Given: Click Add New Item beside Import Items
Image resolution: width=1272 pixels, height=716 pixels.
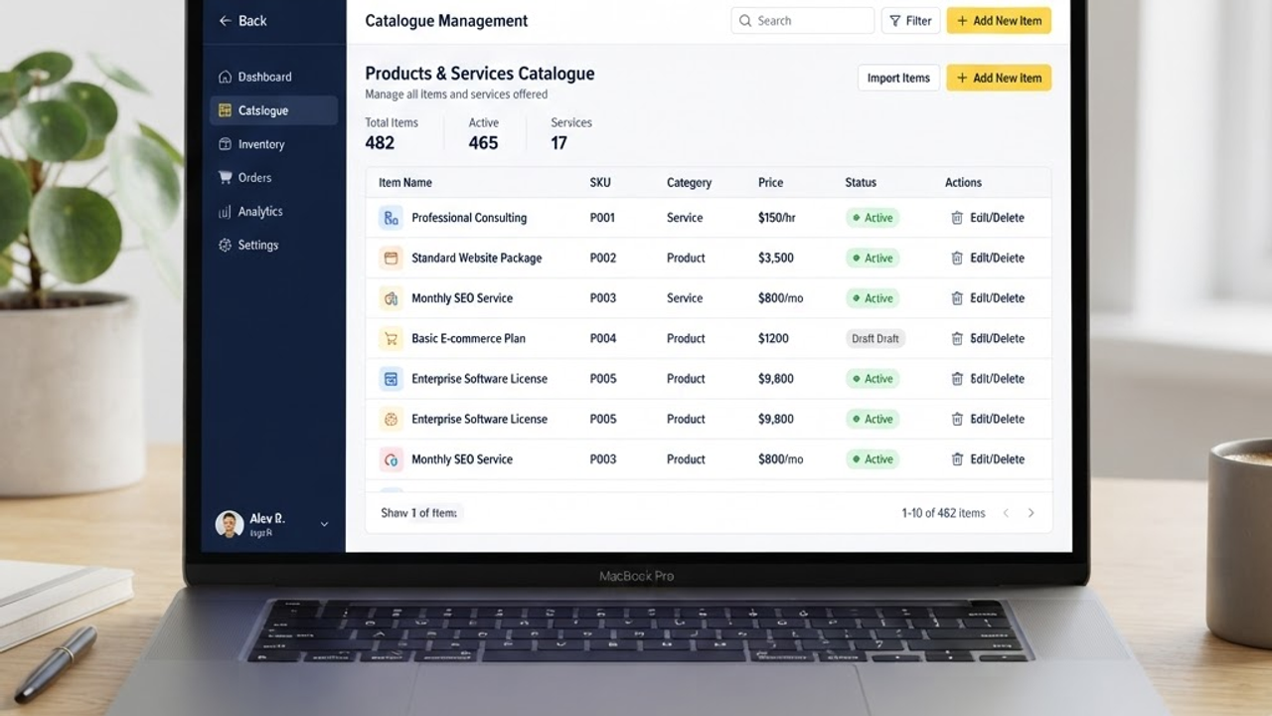Looking at the screenshot, I should (x=999, y=78).
